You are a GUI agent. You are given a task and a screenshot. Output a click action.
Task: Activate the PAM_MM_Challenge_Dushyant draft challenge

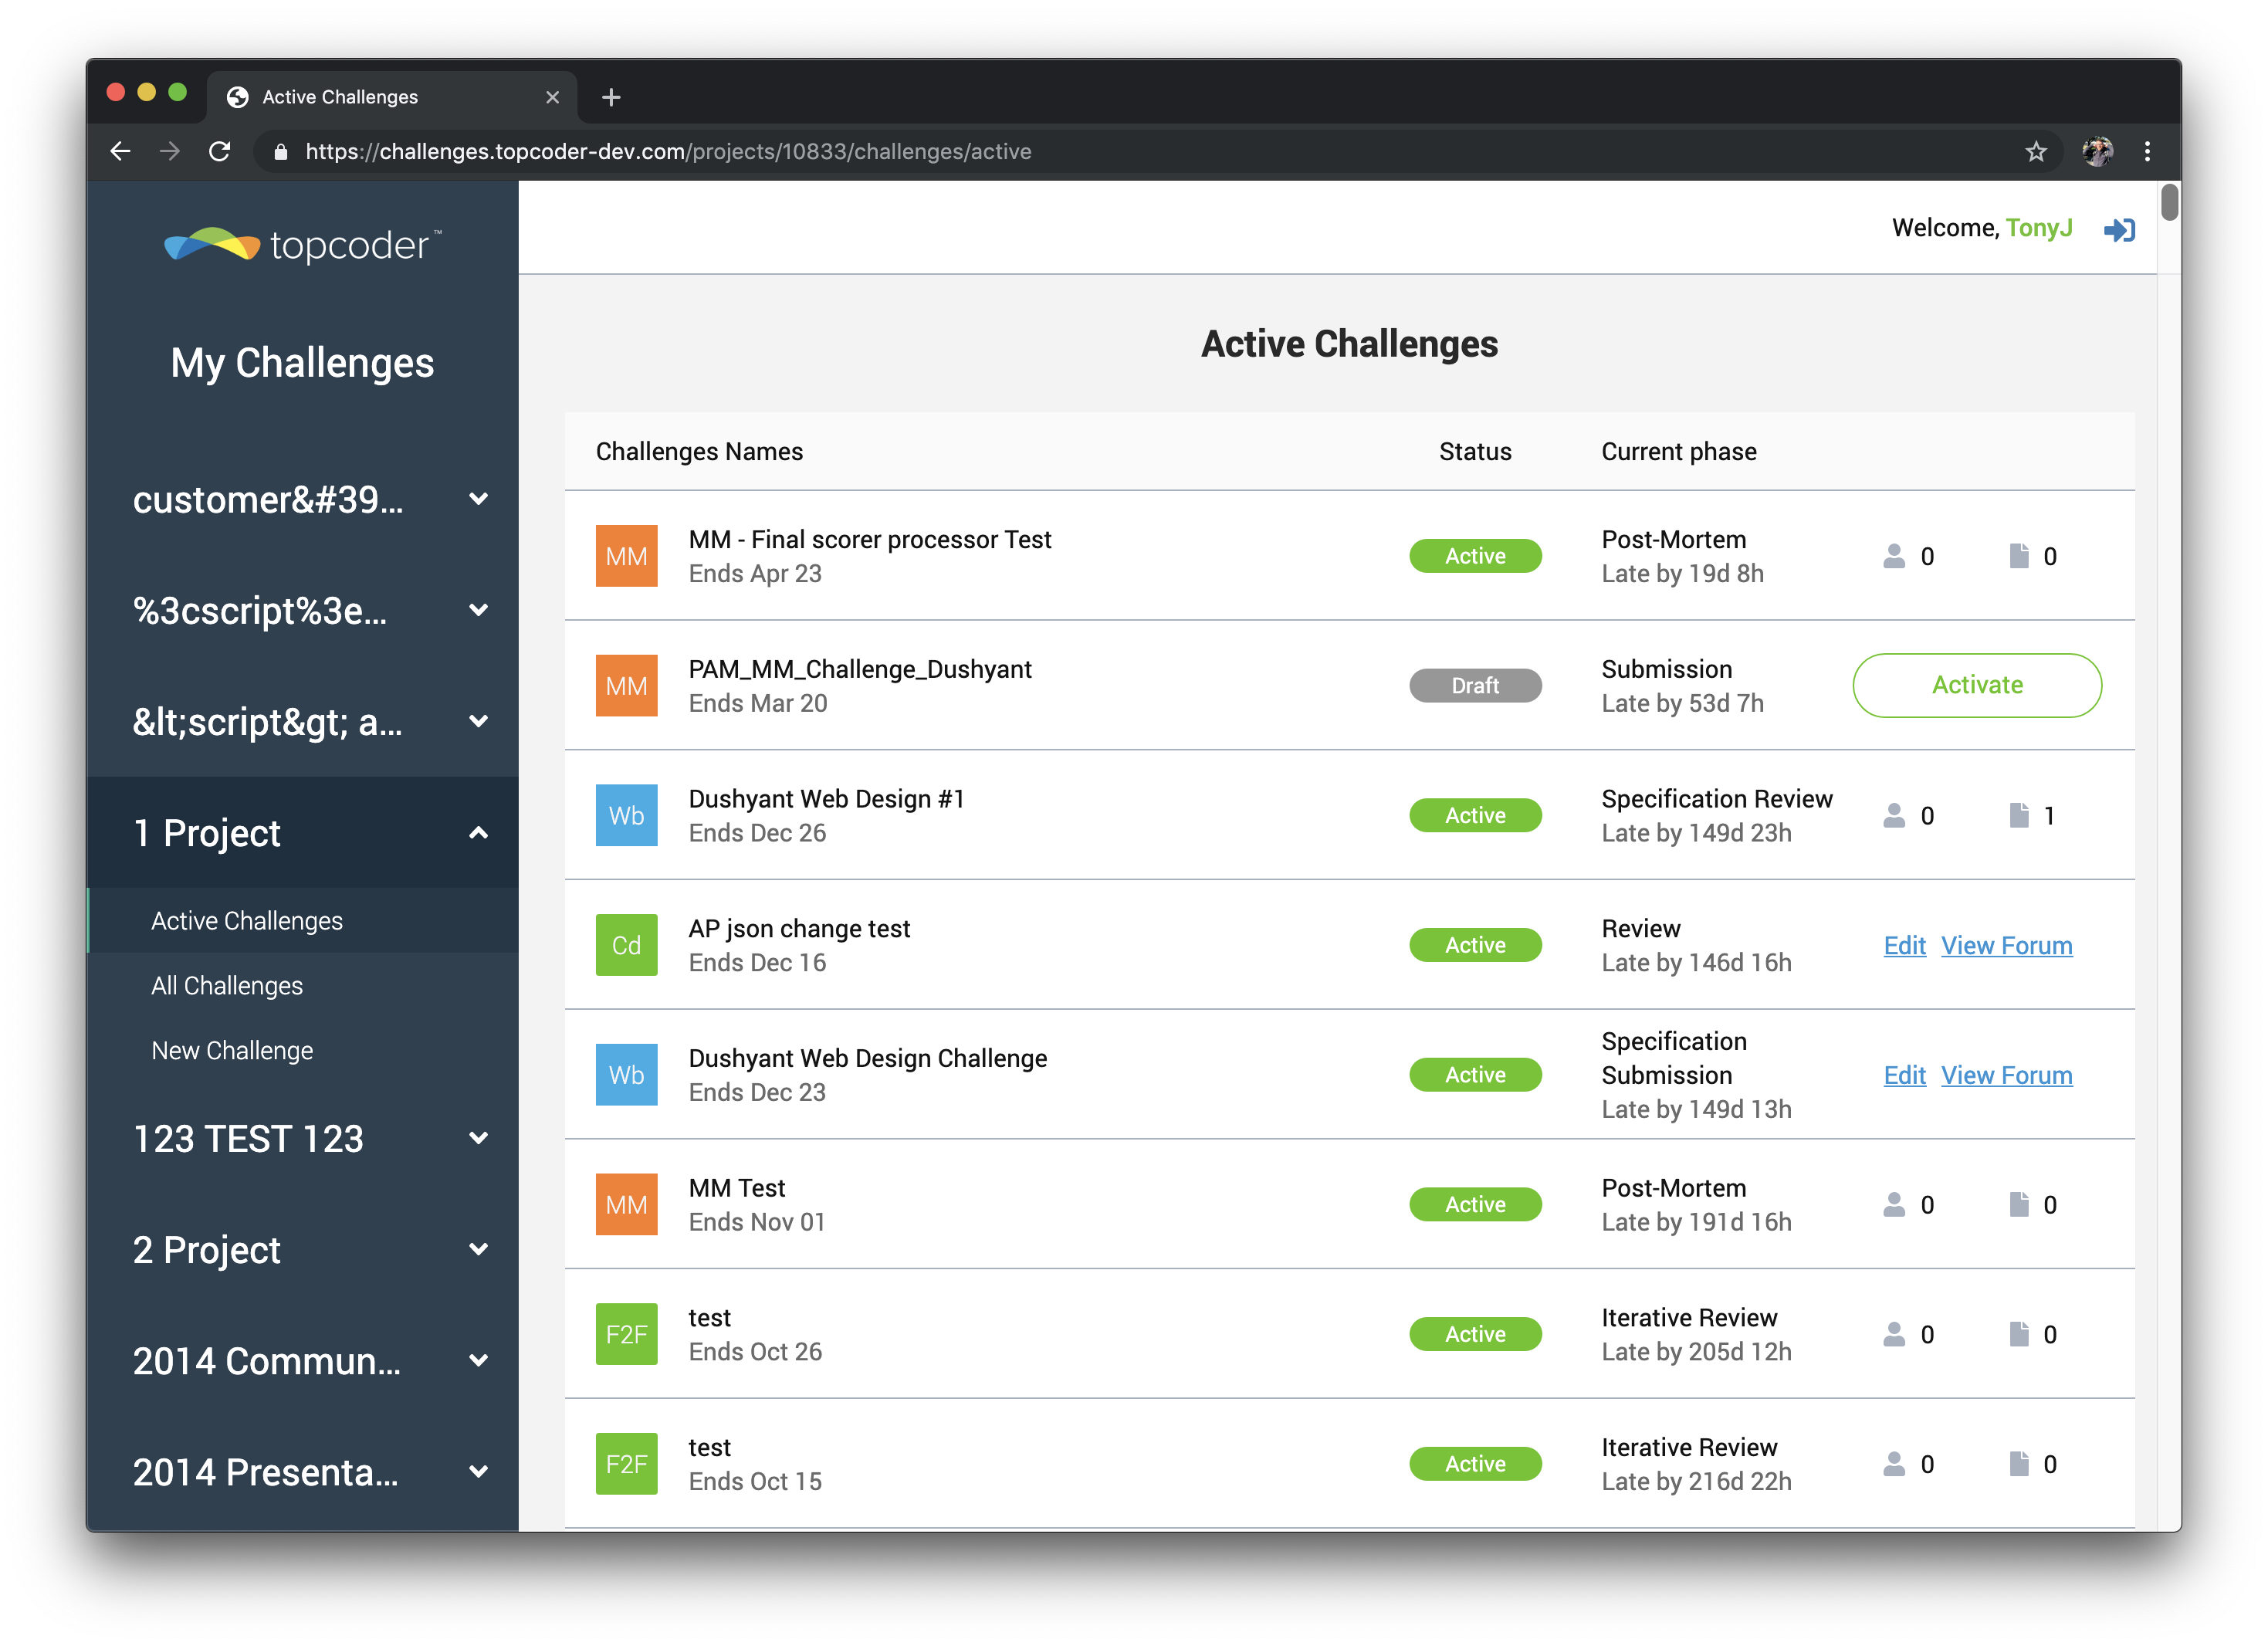[1976, 686]
